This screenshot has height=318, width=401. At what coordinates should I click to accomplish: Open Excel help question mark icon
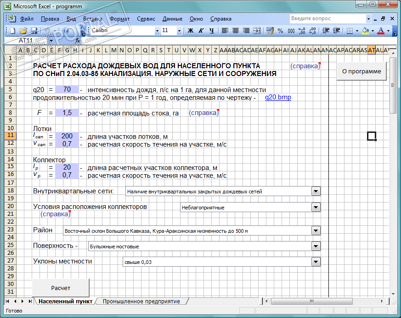click(x=66, y=31)
